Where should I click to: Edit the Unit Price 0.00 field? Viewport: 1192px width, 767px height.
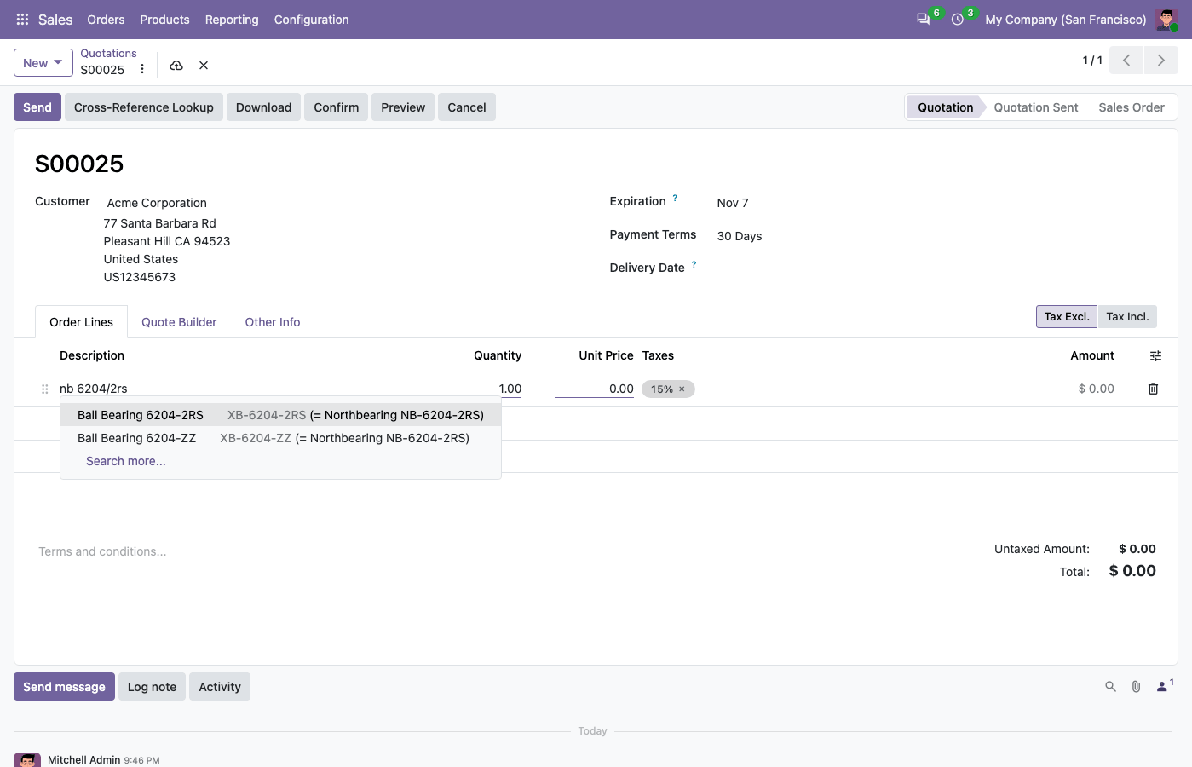[594, 389]
